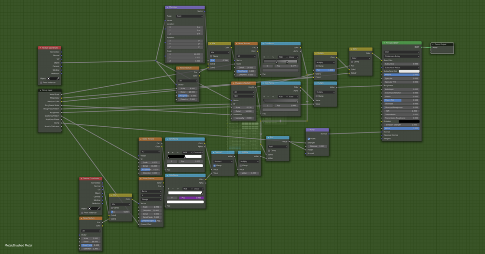The width and height of the screenshot is (485, 254).
Task: Enable From Instancer in the Texture Coordinate node above Group Input
Action: (41, 82)
